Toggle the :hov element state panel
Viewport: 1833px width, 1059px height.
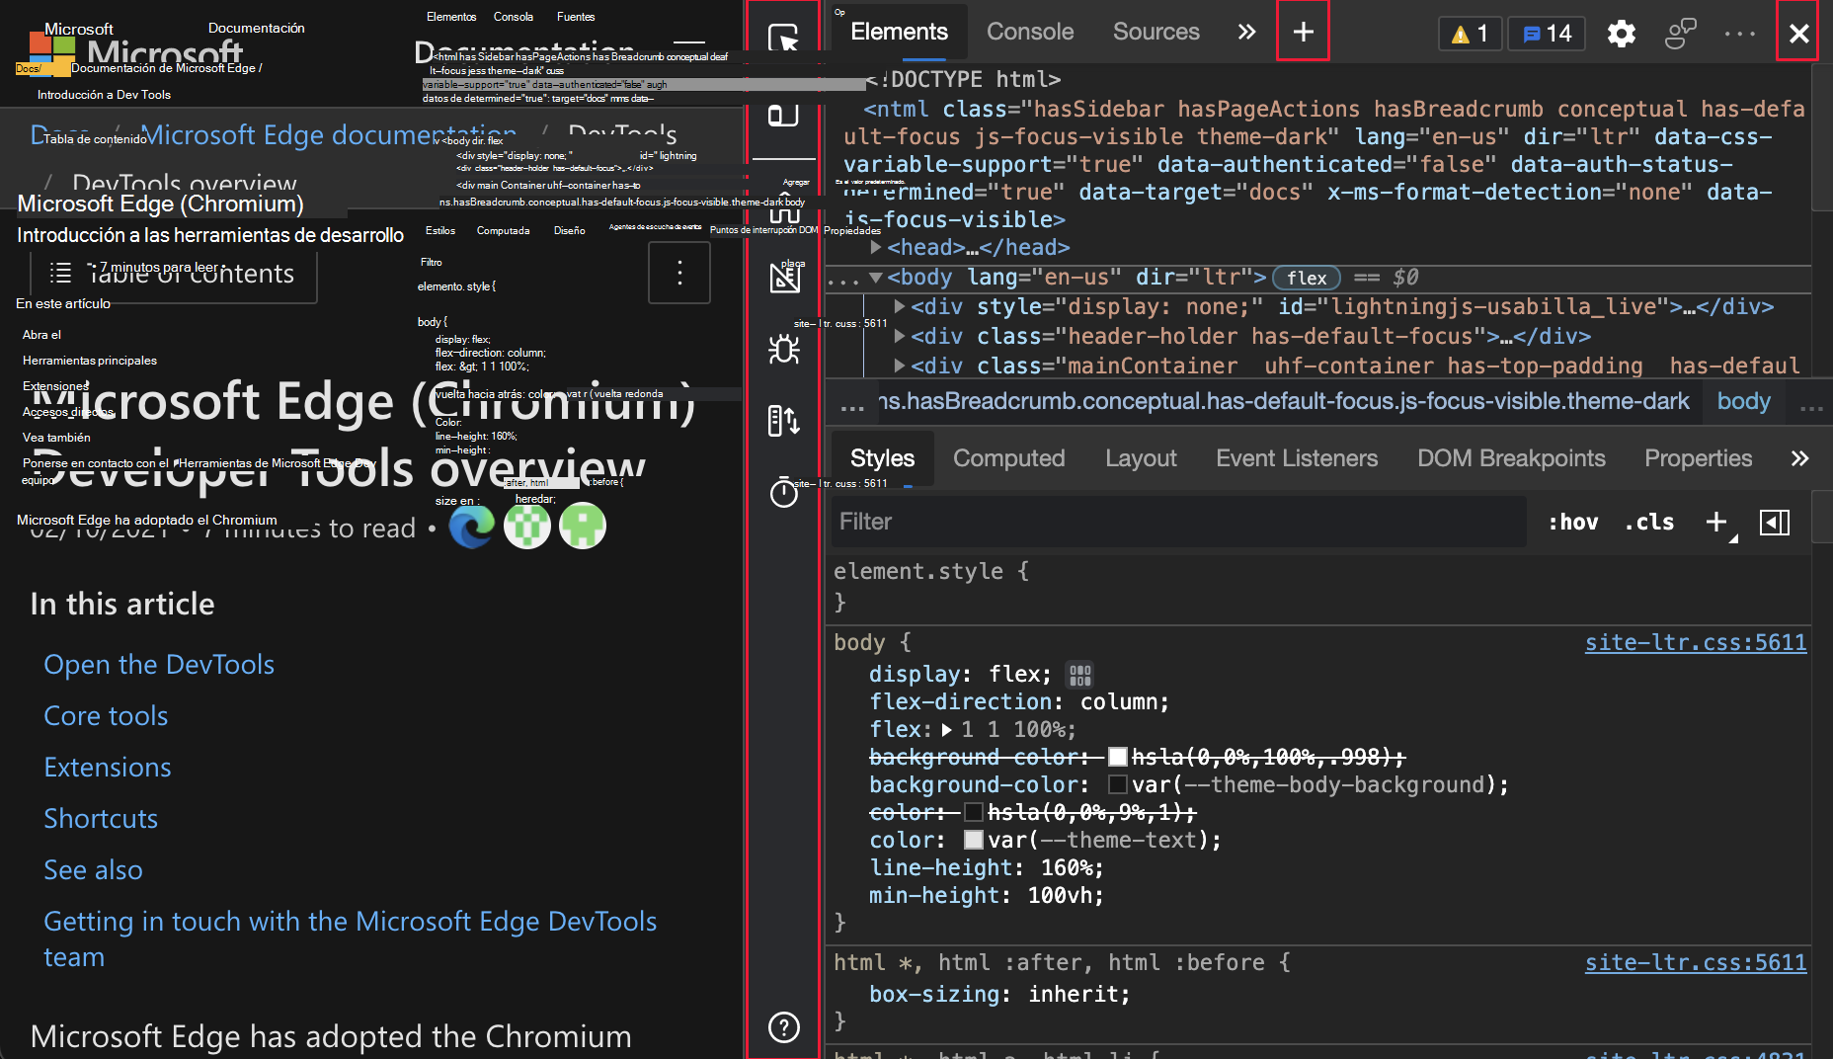click(1572, 522)
